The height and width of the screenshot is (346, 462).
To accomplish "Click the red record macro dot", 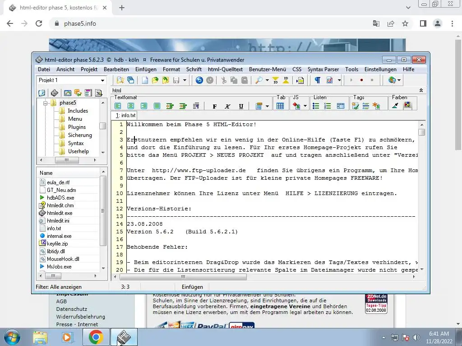I will pyautogui.click(x=361, y=80).
